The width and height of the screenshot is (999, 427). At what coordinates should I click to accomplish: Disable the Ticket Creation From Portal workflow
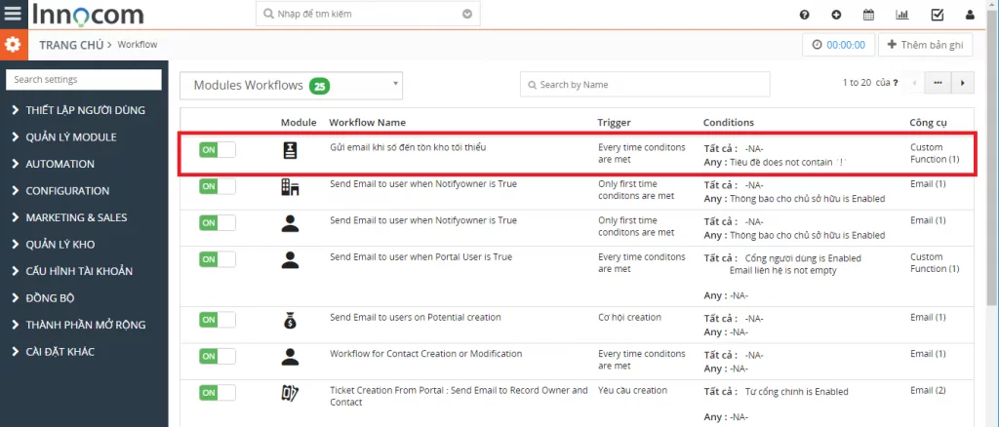click(218, 393)
